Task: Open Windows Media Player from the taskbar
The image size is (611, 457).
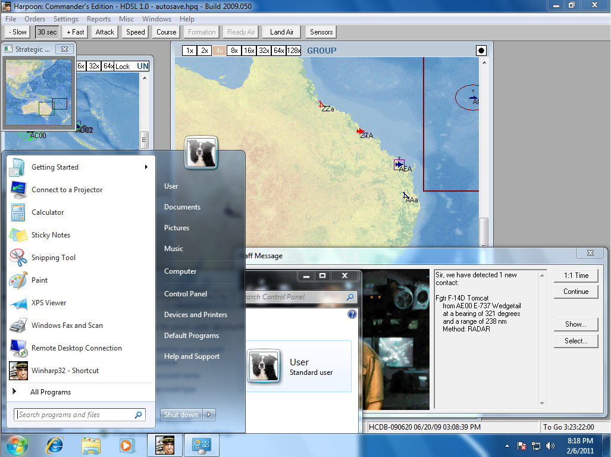Action: [x=127, y=445]
